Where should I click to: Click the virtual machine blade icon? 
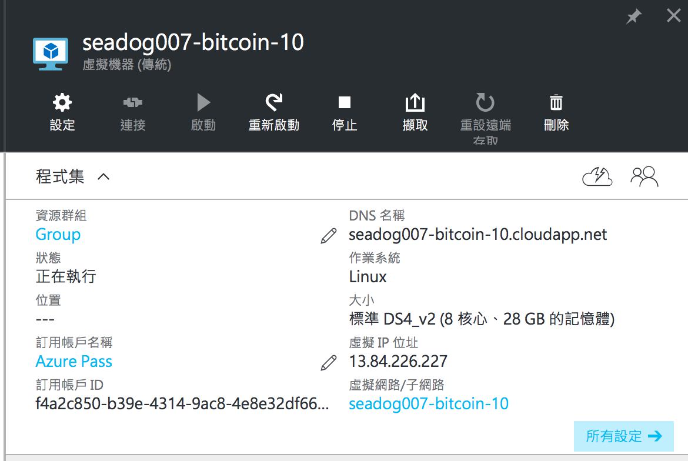(51, 54)
